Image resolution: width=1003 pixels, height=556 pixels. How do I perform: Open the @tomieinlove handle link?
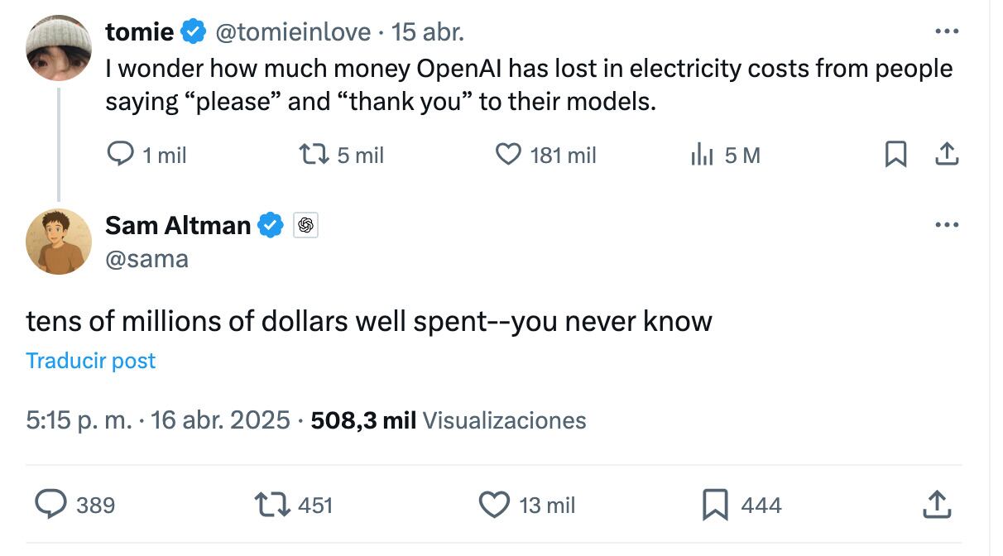pyautogui.click(x=293, y=32)
